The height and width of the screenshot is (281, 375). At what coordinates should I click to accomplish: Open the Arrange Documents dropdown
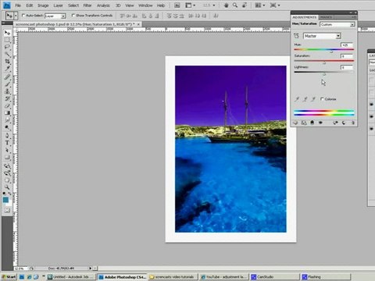point(259,5)
